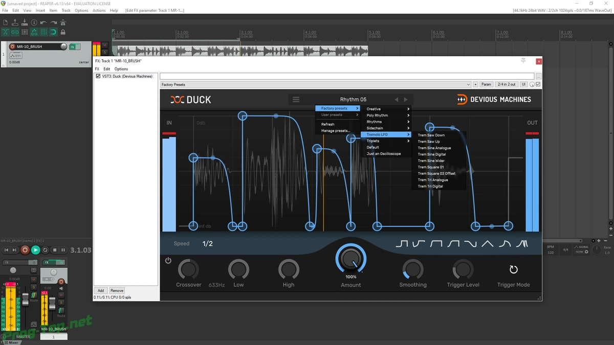Viewport: 614px width, 345px height.
Task: Click the green Play button
Action: tap(35, 250)
